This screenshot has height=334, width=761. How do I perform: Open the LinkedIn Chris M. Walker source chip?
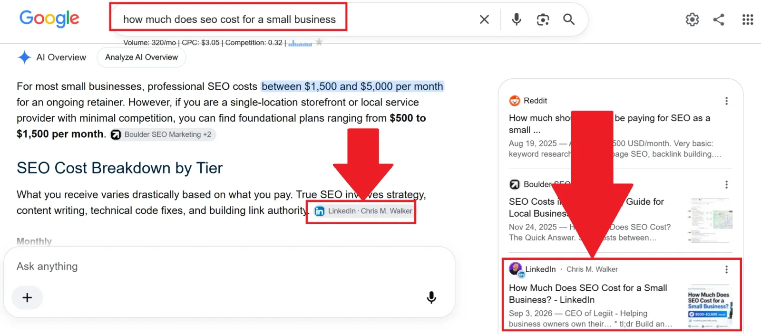click(364, 211)
